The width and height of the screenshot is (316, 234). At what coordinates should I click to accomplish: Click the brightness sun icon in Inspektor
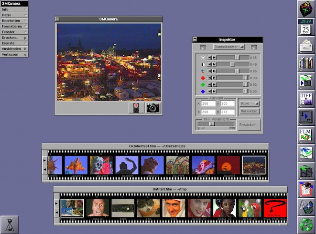203,58
